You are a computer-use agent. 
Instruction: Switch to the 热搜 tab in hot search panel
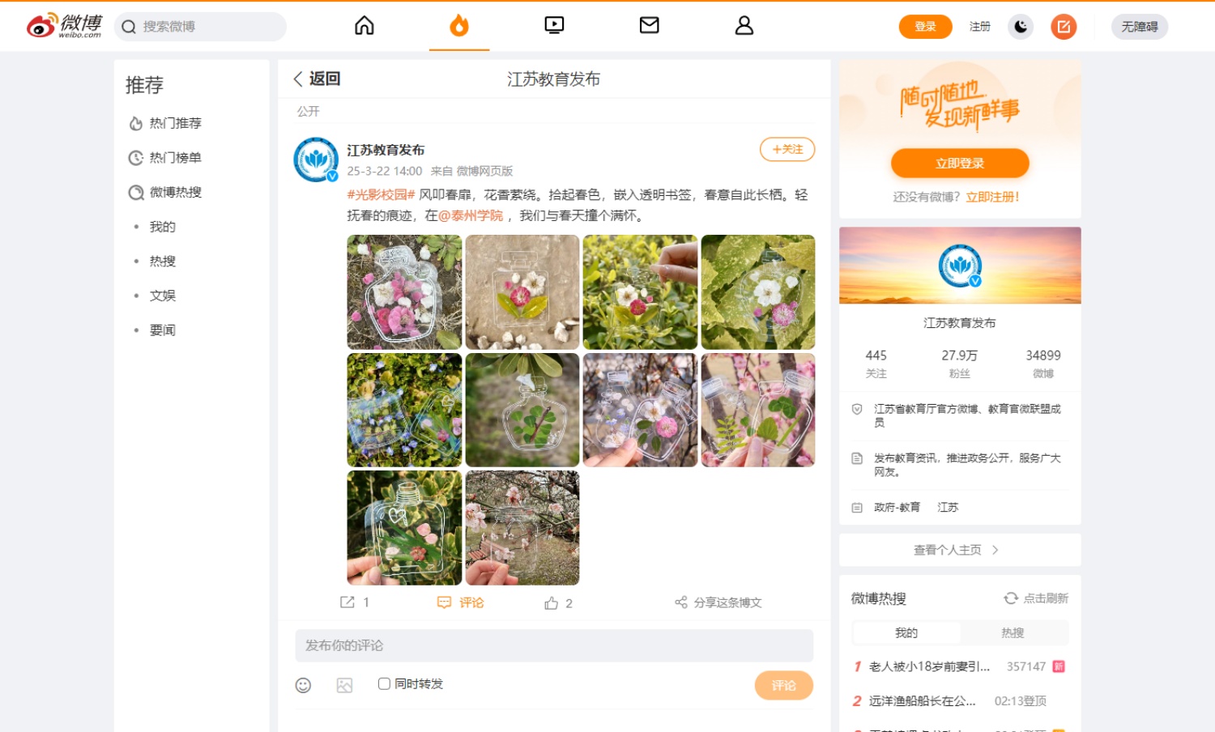point(1013,633)
